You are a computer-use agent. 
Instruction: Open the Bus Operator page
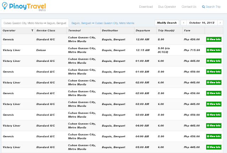point(167,7)
